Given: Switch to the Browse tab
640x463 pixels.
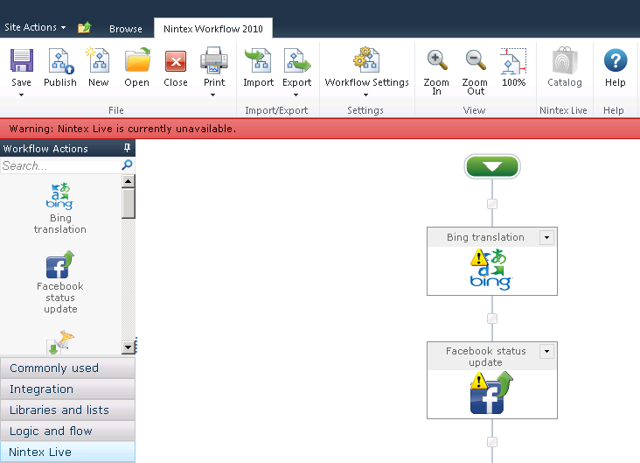Looking at the screenshot, I should 125,29.
